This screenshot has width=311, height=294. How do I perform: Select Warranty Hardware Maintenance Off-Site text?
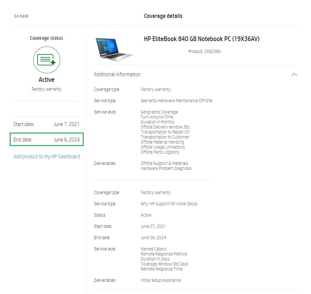(x=177, y=101)
